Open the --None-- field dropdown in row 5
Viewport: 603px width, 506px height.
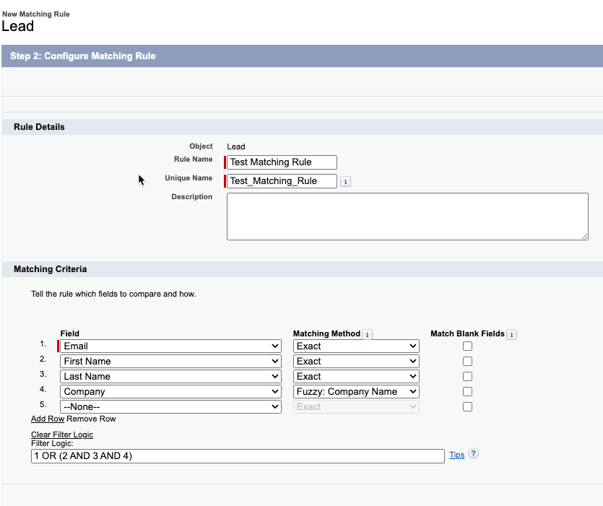click(170, 407)
